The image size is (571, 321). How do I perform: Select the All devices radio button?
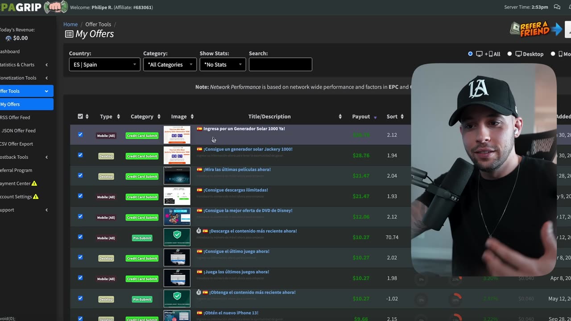(x=470, y=53)
